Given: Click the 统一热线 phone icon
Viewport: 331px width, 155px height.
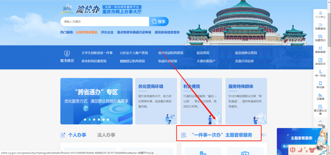Looking at the screenshot, I should coord(320,73).
